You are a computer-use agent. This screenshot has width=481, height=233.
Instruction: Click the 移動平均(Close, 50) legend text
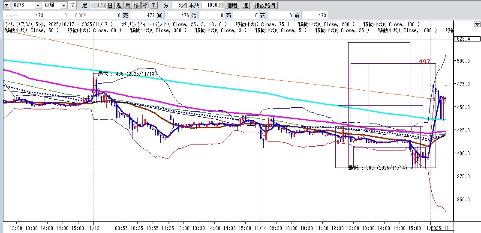(32, 30)
